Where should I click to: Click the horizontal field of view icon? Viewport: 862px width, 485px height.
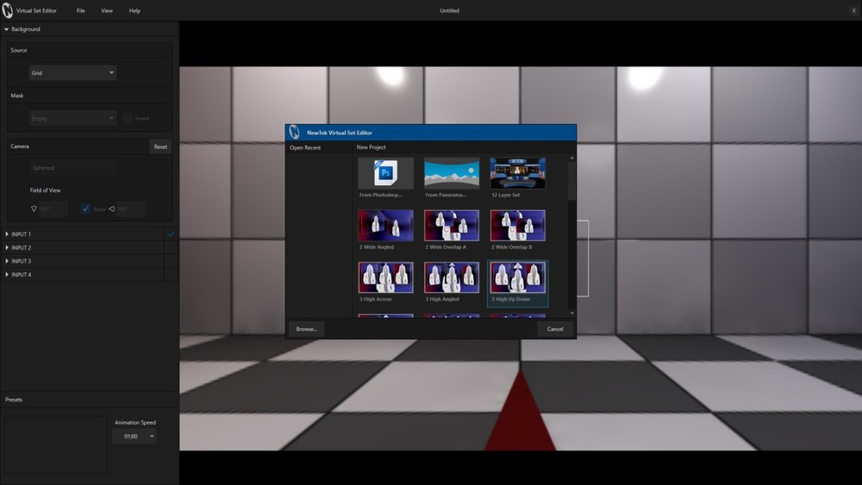pyautogui.click(x=111, y=208)
